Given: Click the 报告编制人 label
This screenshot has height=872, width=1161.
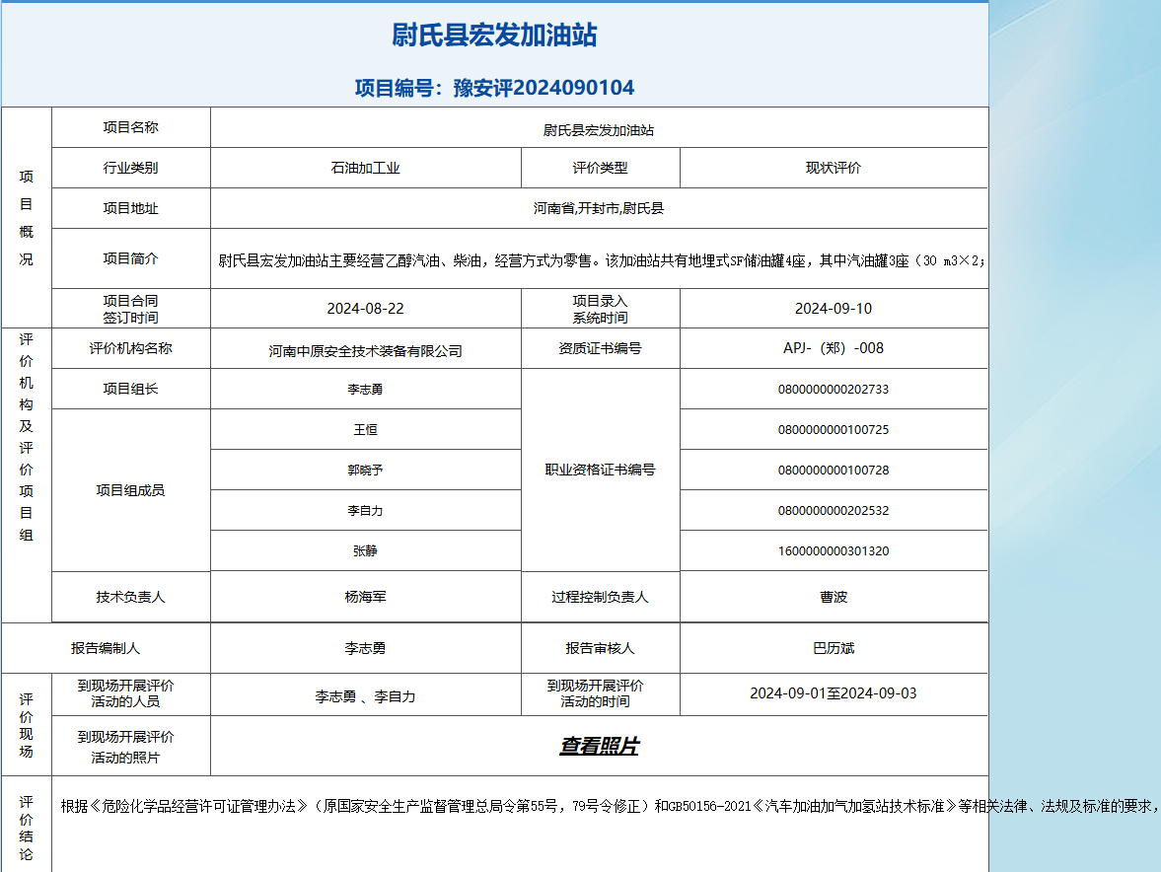Looking at the screenshot, I should (x=106, y=648).
